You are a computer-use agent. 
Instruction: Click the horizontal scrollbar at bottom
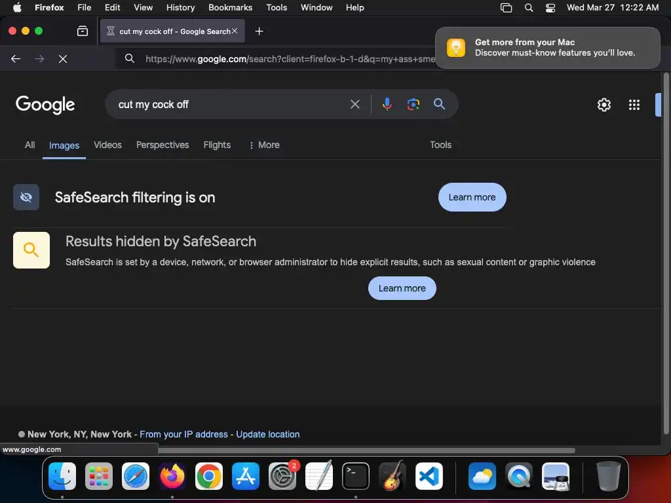(x=366, y=451)
